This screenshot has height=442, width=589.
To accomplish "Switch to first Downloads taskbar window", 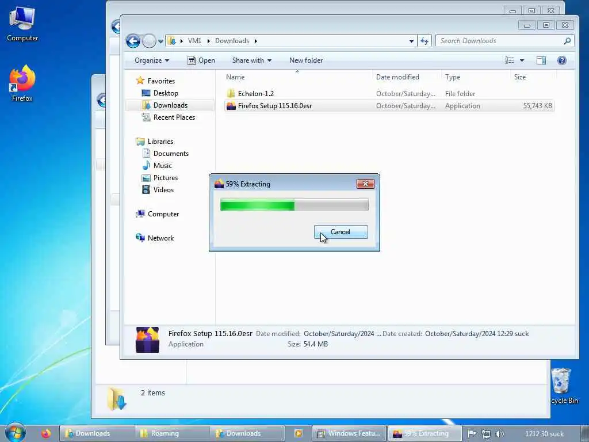I will pyautogui.click(x=97, y=433).
